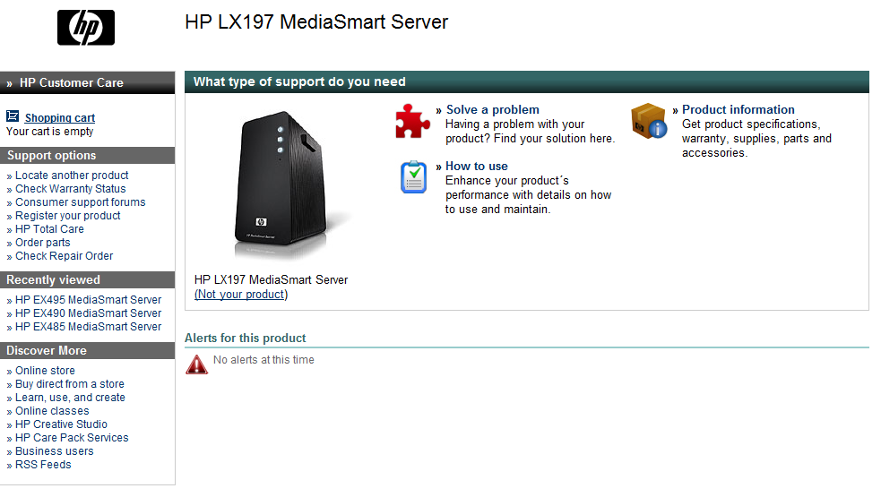Click the clipboard checkmark How to use icon

pos(413,177)
